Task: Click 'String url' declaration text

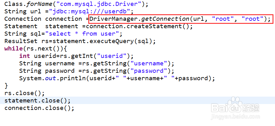Action: [23, 11]
